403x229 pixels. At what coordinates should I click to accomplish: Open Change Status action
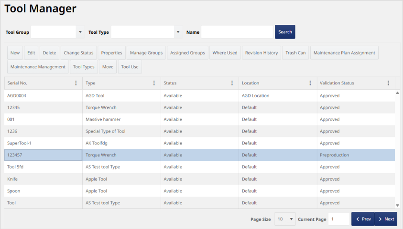point(78,53)
